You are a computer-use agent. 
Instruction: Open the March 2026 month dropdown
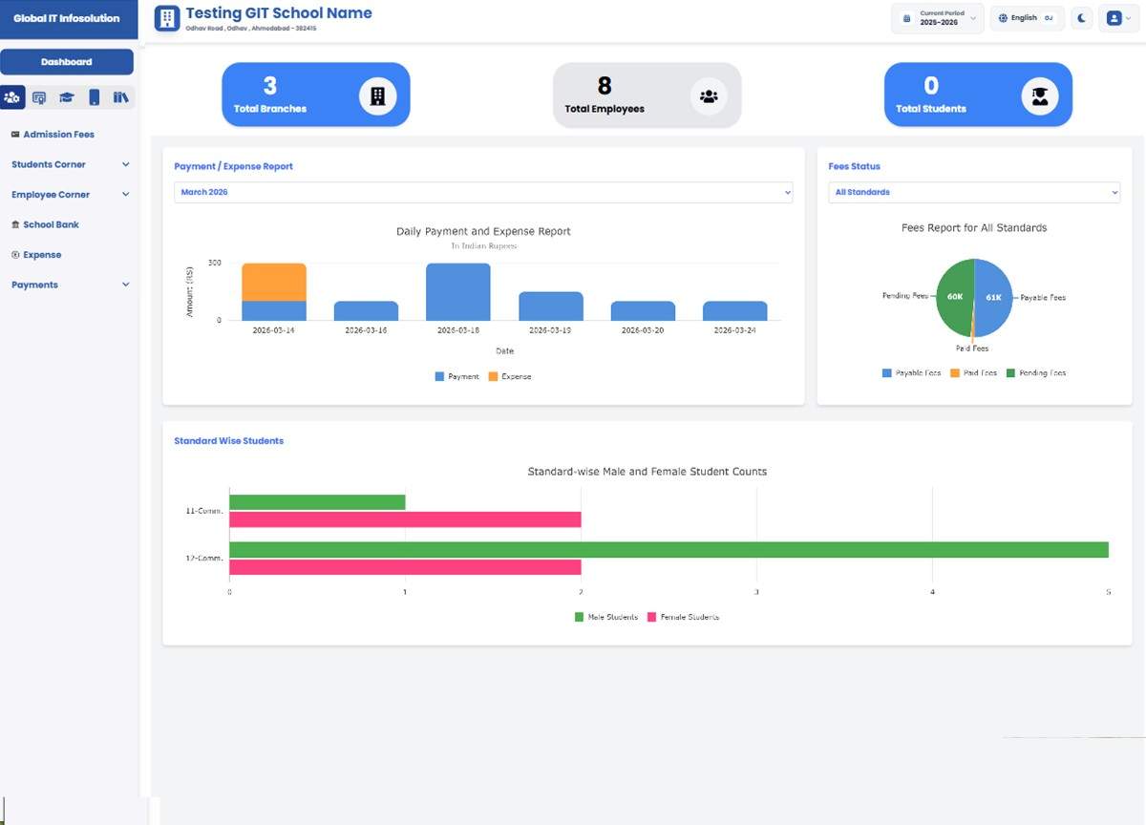point(482,192)
